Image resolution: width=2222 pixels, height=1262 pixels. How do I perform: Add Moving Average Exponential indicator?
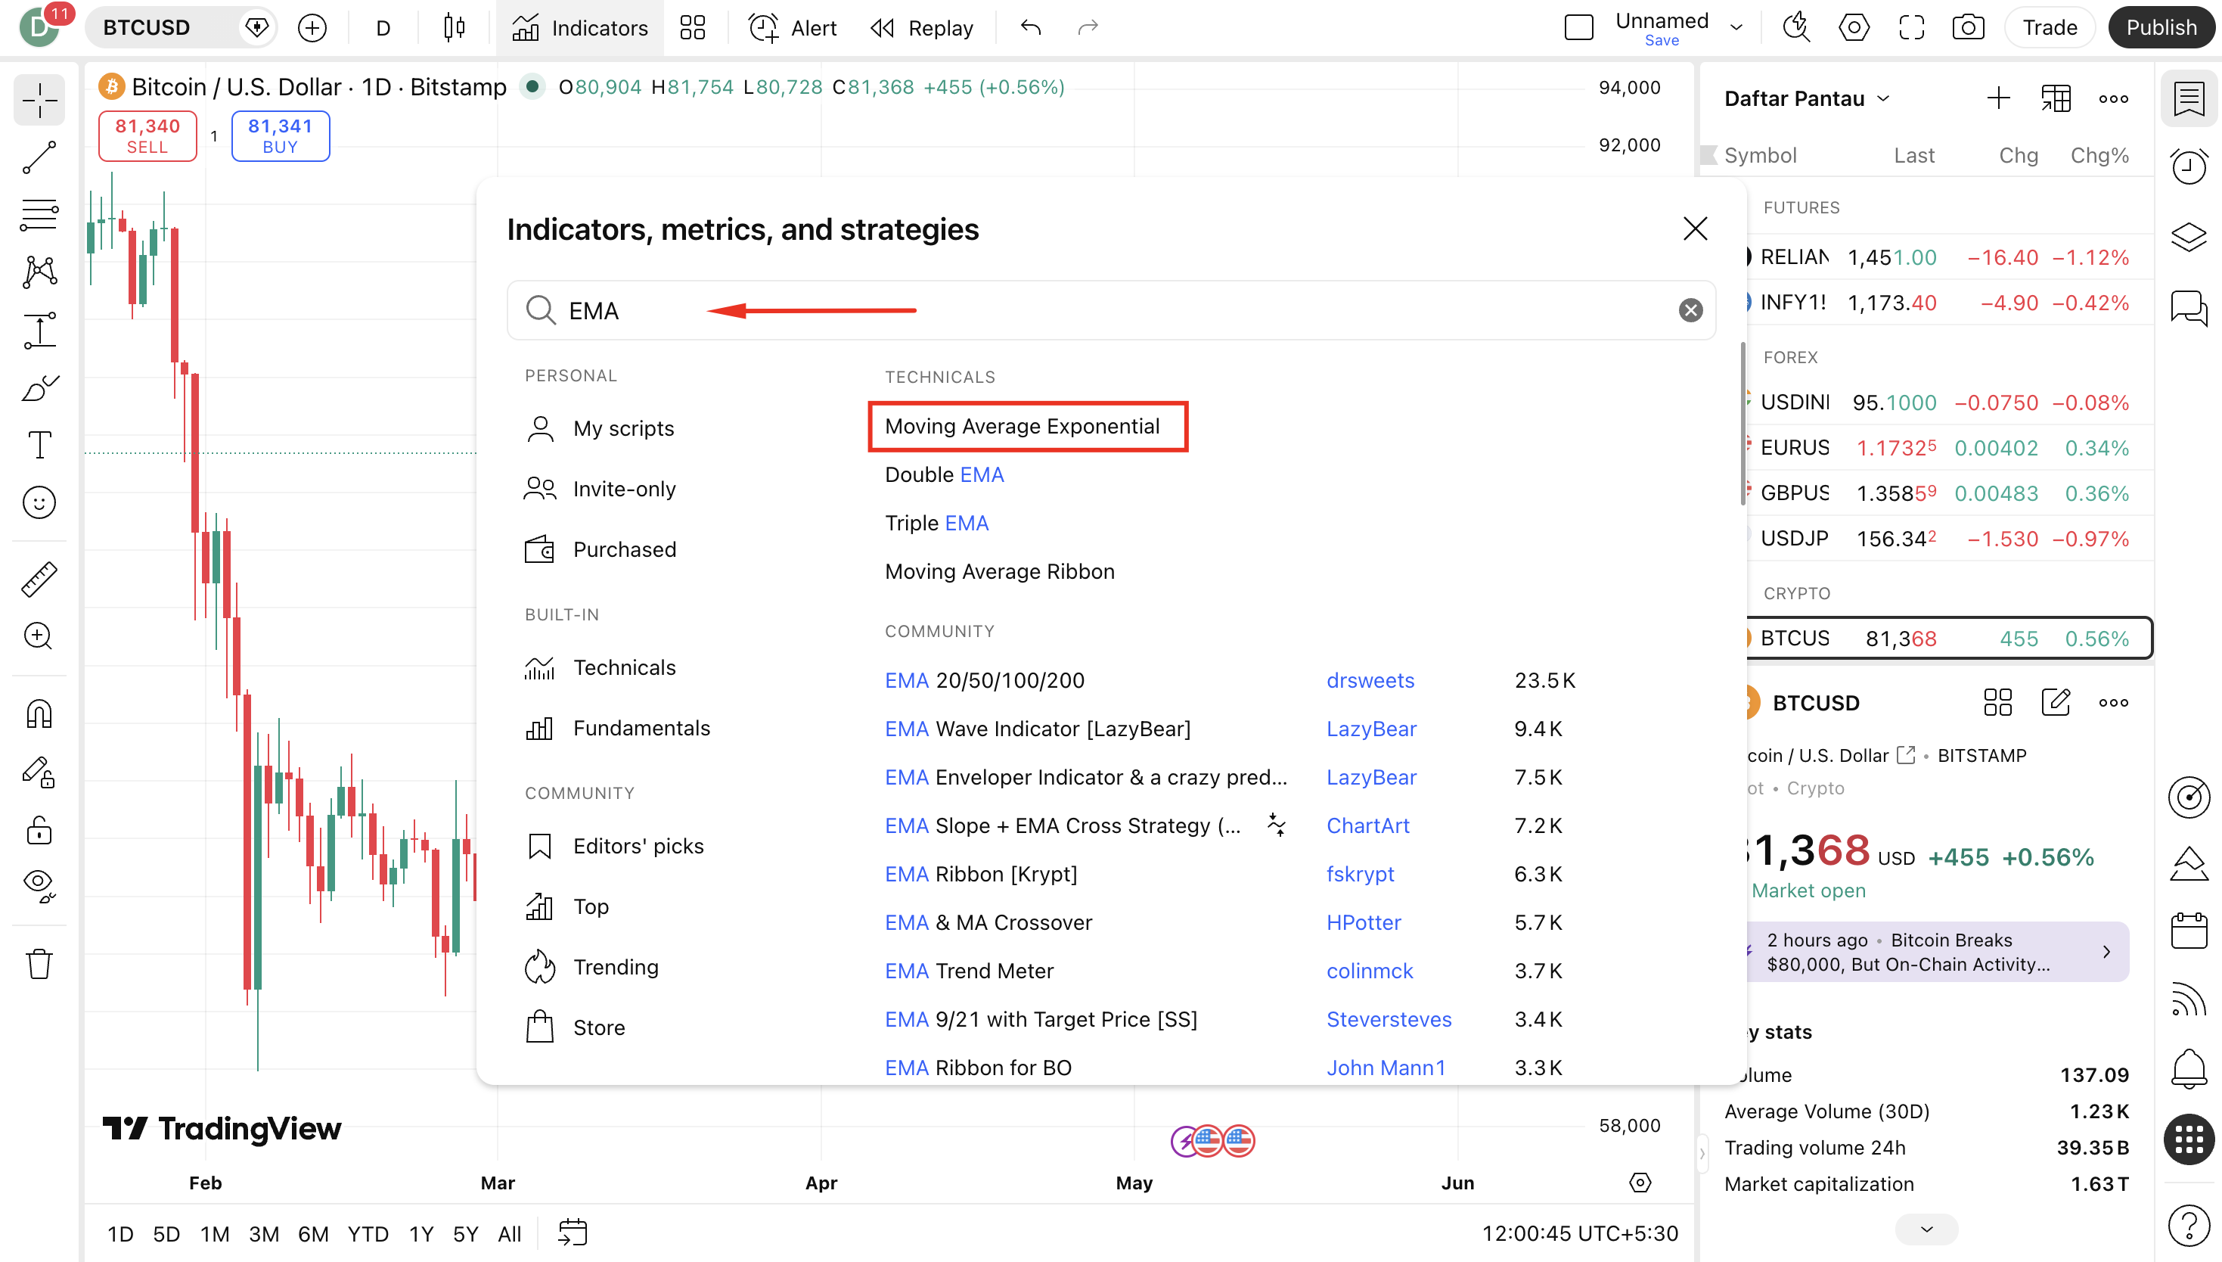click(1023, 425)
